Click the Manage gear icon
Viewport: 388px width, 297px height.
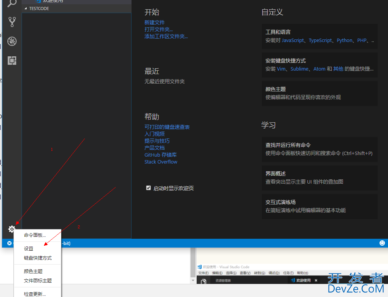(x=12, y=229)
